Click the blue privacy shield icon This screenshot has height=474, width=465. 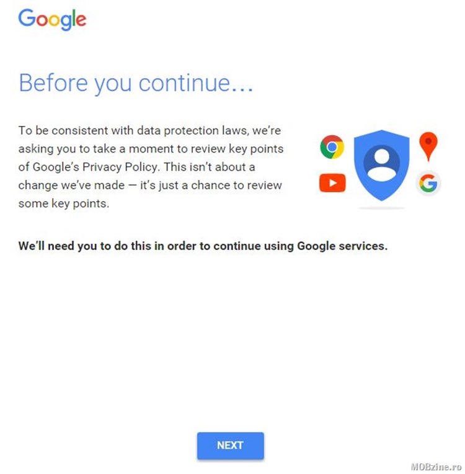(x=381, y=166)
